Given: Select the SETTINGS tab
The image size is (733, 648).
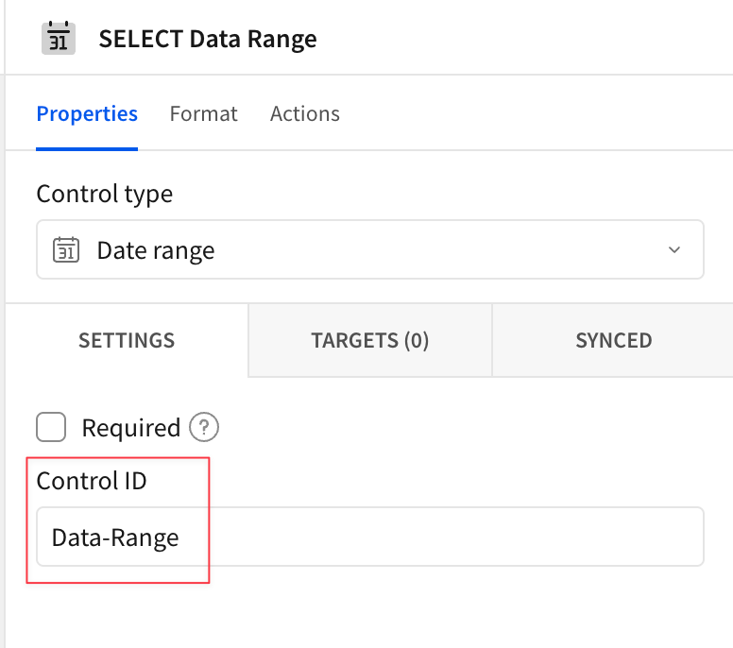Looking at the screenshot, I should pyautogui.click(x=127, y=340).
